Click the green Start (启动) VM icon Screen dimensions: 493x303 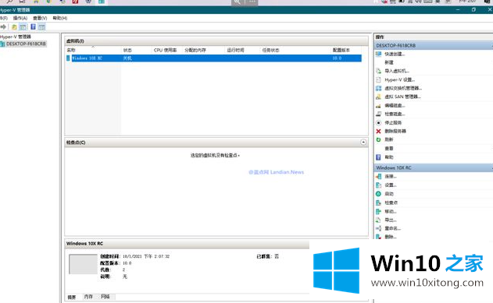point(379,194)
